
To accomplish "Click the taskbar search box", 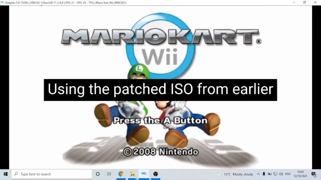I will [x=51, y=174].
